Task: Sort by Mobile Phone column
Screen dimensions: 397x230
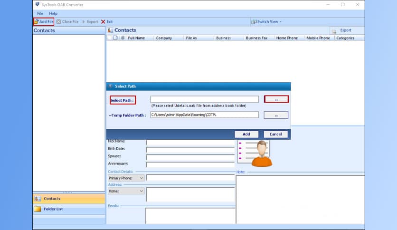Action: tap(319, 38)
